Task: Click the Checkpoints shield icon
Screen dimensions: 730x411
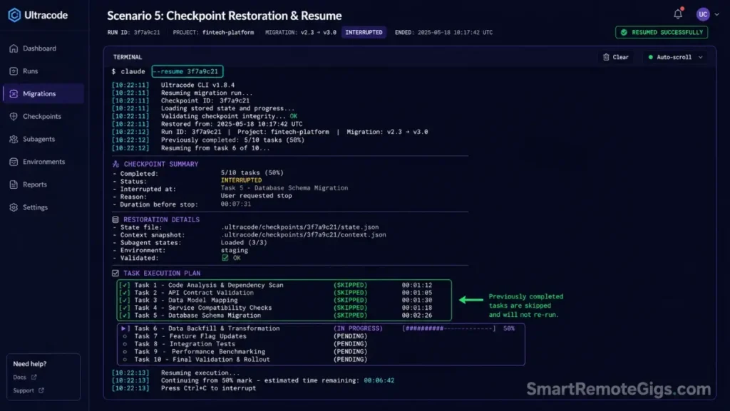Action: pyautogui.click(x=14, y=116)
